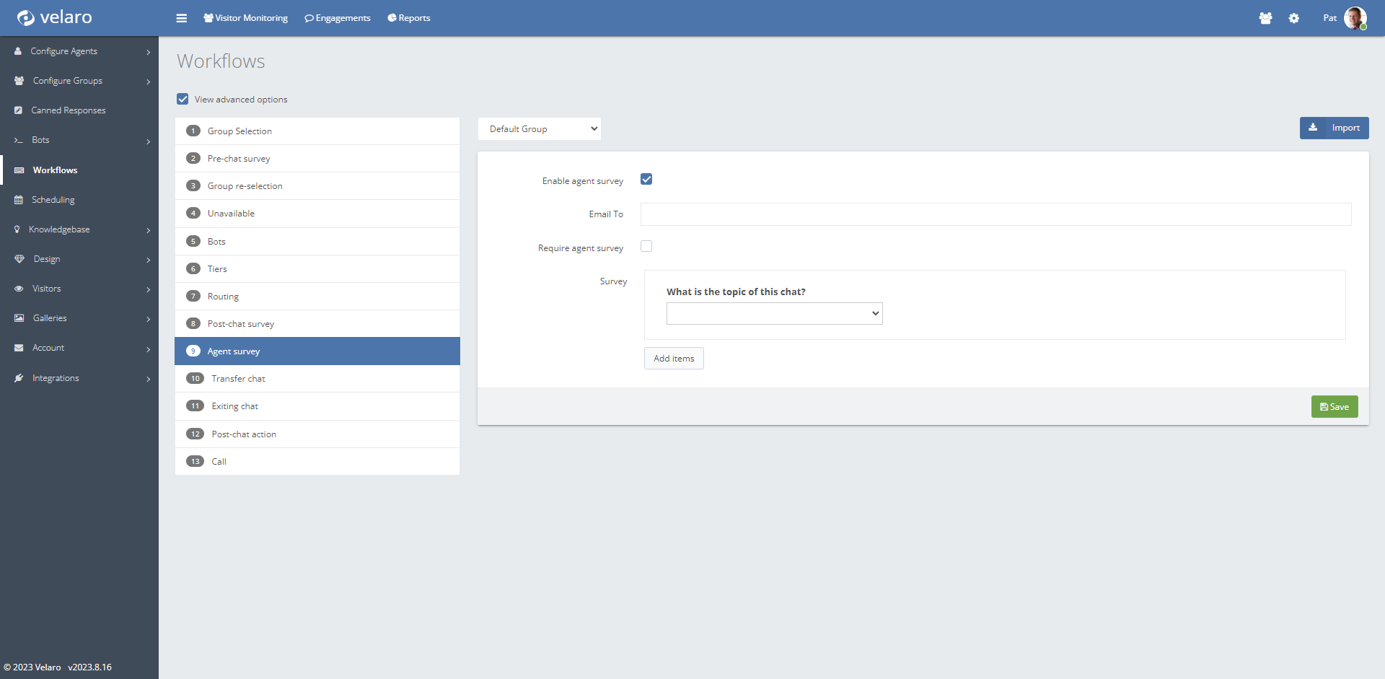Screen dimensions: 1385x679
Task: Click the Add items button
Action: click(673, 359)
